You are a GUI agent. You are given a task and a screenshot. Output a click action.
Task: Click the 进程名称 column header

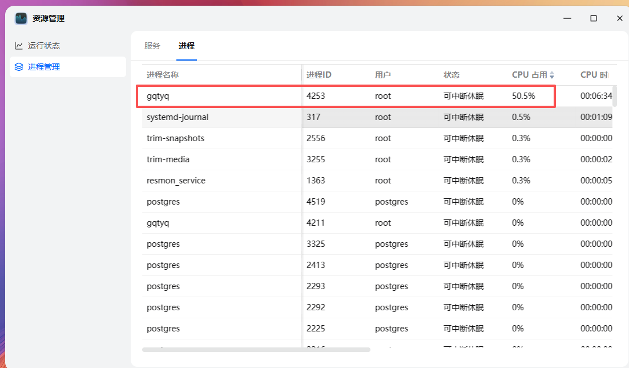click(163, 75)
